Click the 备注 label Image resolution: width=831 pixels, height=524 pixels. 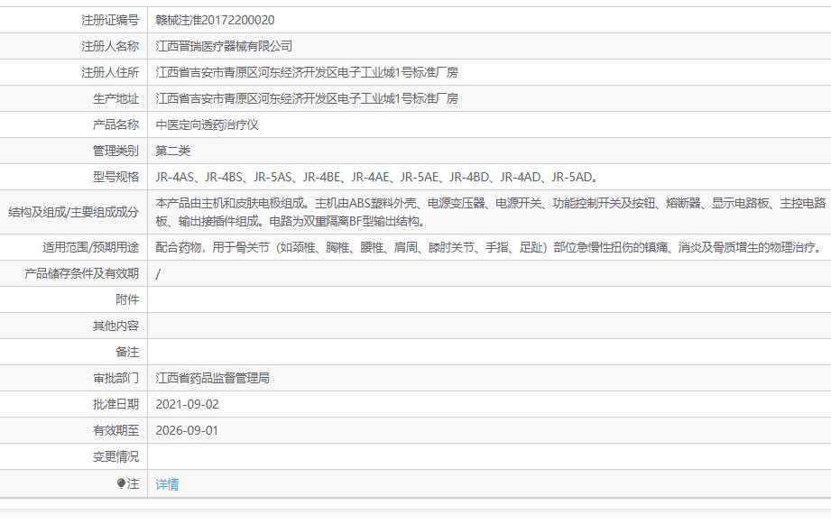(x=127, y=352)
